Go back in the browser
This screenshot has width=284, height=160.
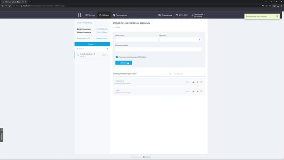(x=2, y=6)
